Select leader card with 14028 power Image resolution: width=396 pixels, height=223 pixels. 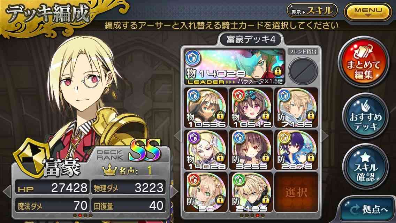click(234, 67)
